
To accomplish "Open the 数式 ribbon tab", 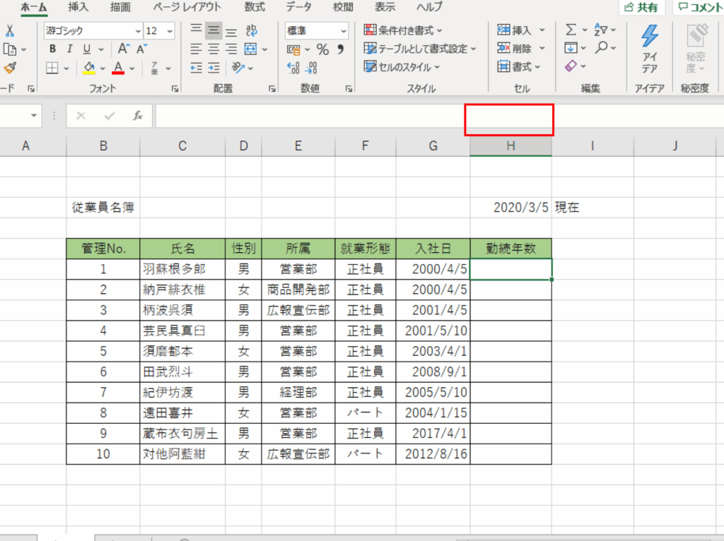I will pyautogui.click(x=255, y=7).
